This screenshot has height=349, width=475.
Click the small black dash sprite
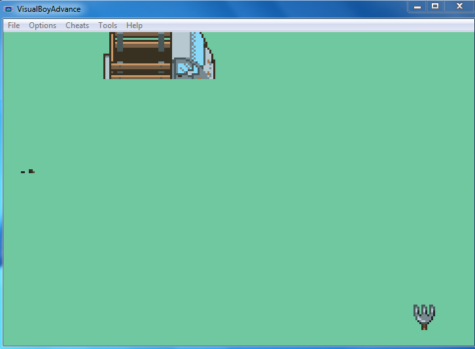[x=23, y=172]
